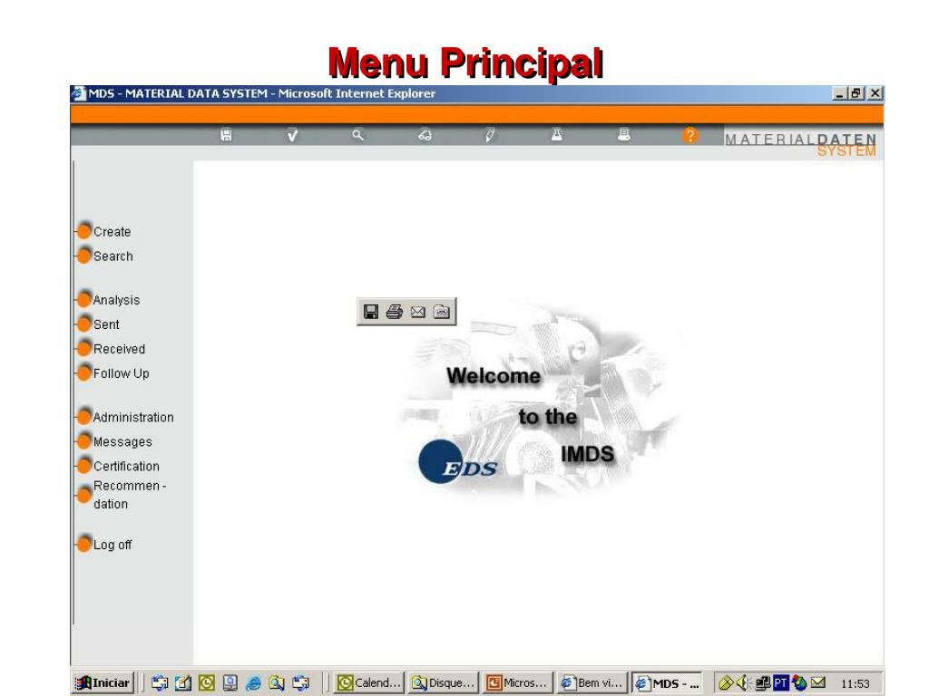Click the clock-face quick launch icon
The height and width of the screenshot is (696, 929).
pyautogui.click(x=206, y=683)
